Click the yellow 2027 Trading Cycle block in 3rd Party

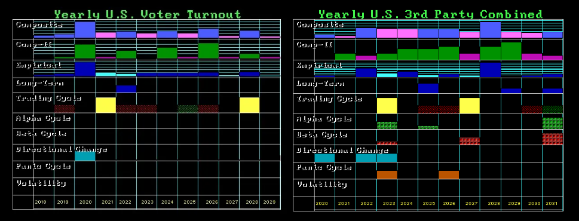pyautogui.click(x=469, y=106)
